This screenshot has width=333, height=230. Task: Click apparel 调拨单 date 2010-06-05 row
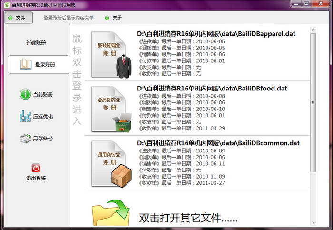tap(181, 48)
